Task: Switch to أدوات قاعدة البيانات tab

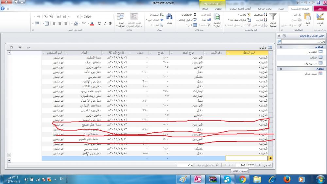Action: pos(240,9)
